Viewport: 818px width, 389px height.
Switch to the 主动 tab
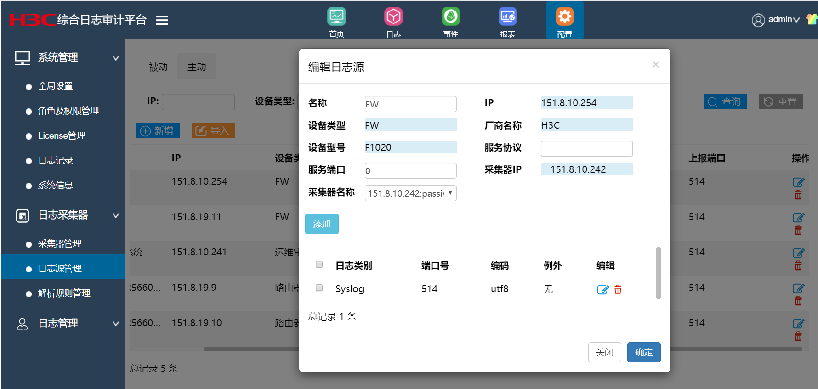(197, 67)
